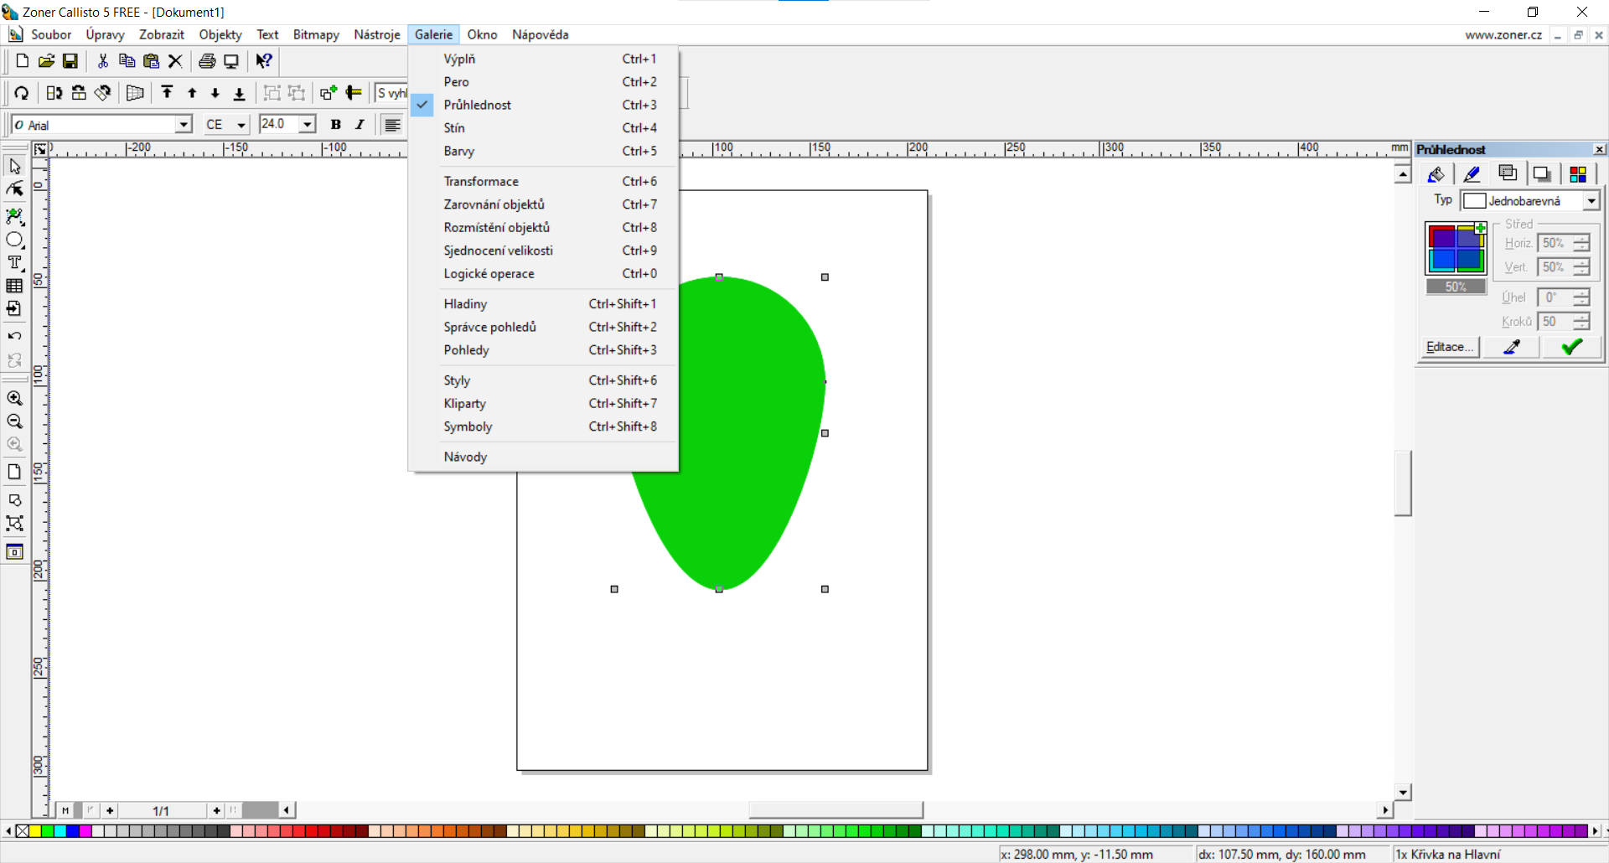The width and height of the screenshot is (1609, 863).
Task: Toggle italic text formatting
Action: pos(360,125)
